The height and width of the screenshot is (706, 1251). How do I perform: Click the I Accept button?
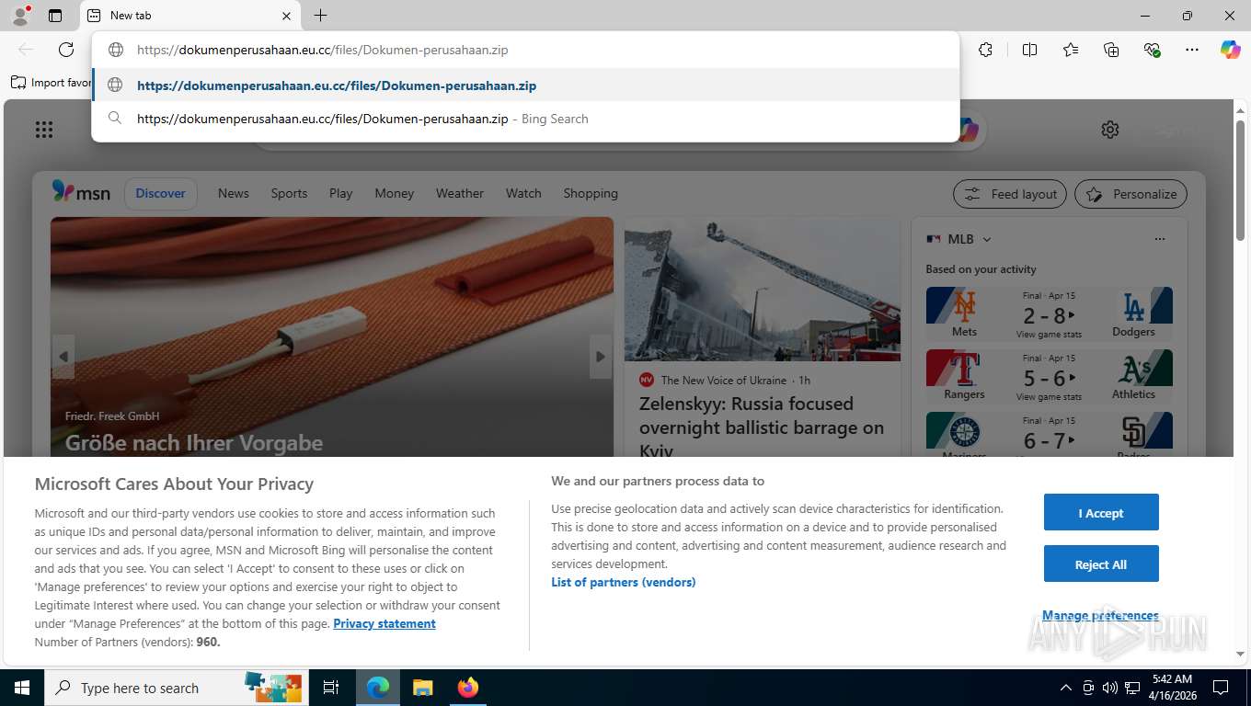[x=1101, y=513]
